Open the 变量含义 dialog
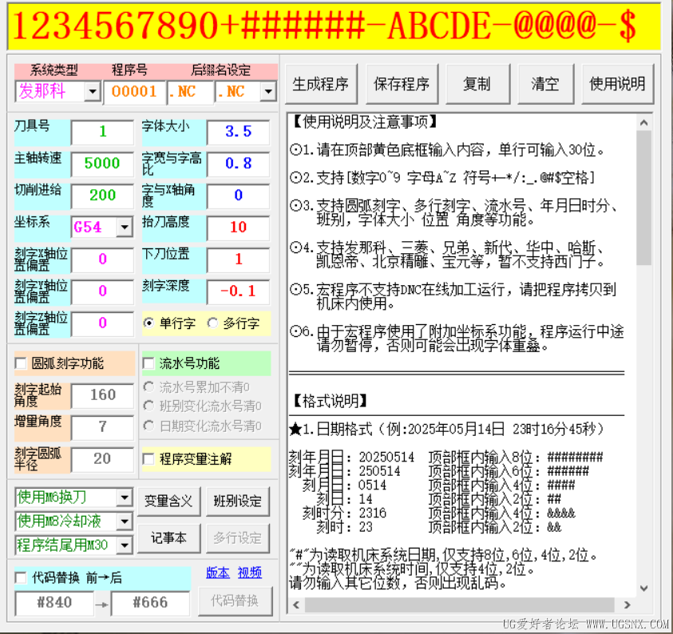This screenshot has width=673, height=634. coord(169,501)
